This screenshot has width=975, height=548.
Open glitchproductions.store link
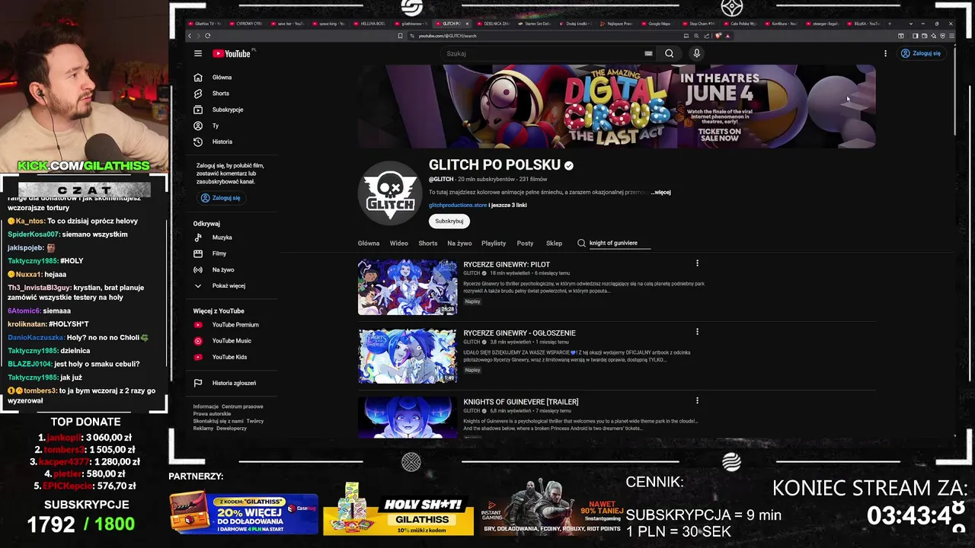click(x=457, y=205)
